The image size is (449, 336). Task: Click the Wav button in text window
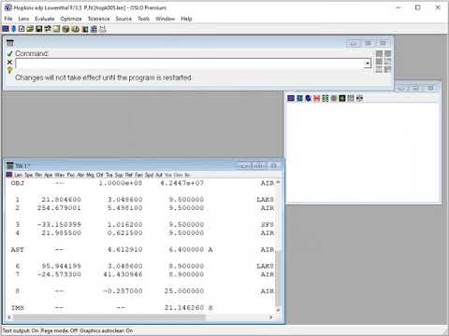pyautogui.click(x=59, y=175)
